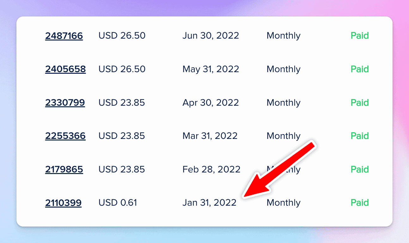
Task: Click Paid status for invoice 2405658
Action: tap(360, 69)
